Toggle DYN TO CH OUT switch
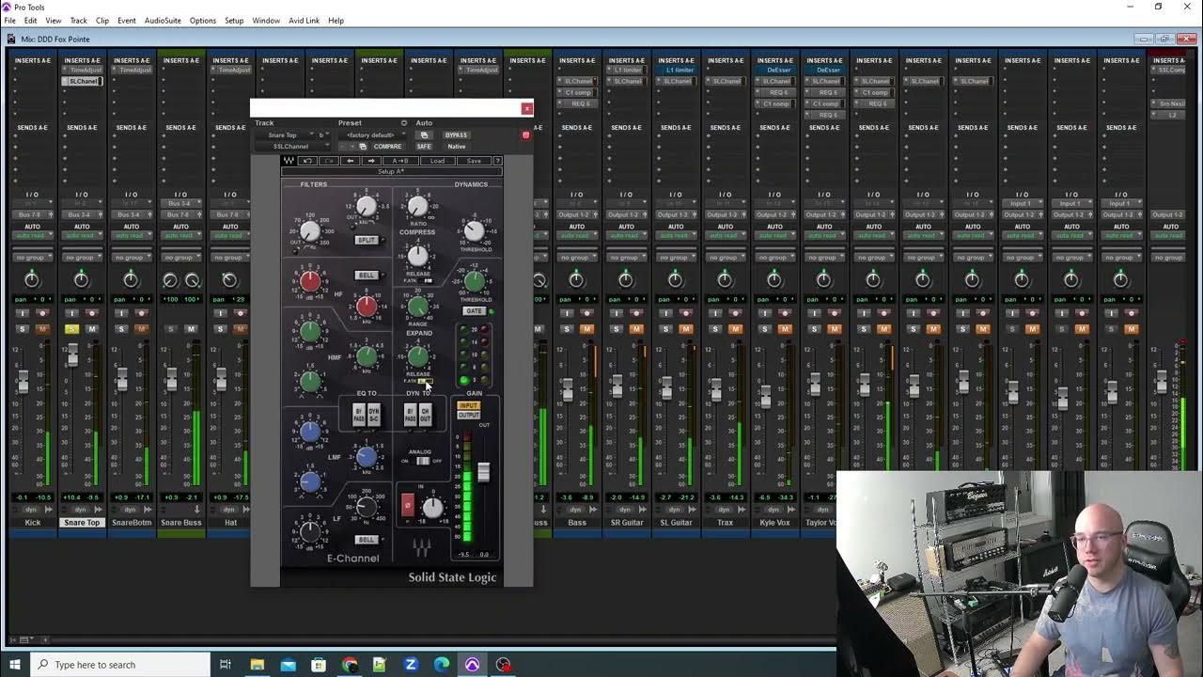This screenshot has width=1203, height=677. 426,415
